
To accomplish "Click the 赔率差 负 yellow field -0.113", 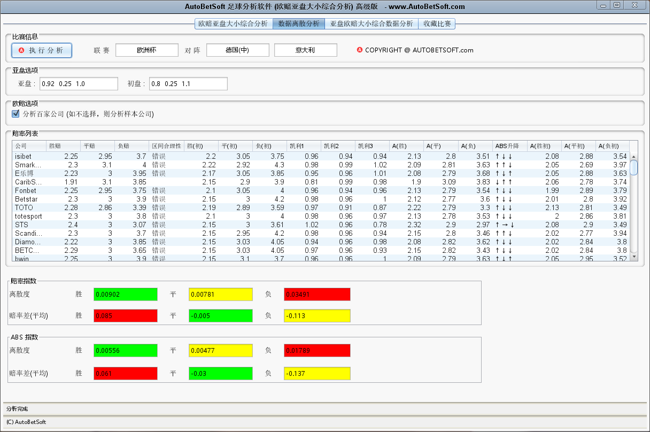I will (x=317, y=315).
